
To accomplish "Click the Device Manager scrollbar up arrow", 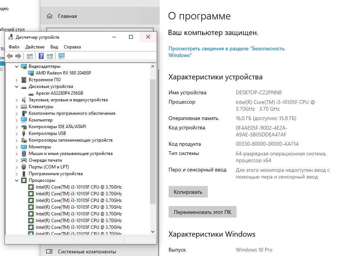I will [153, 66].
